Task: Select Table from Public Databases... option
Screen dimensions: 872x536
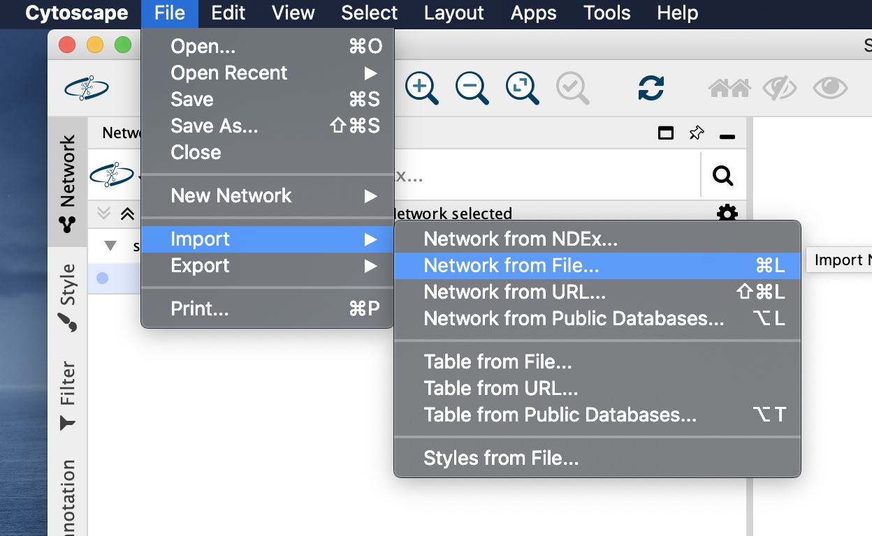Action: [x=597, y=415]
